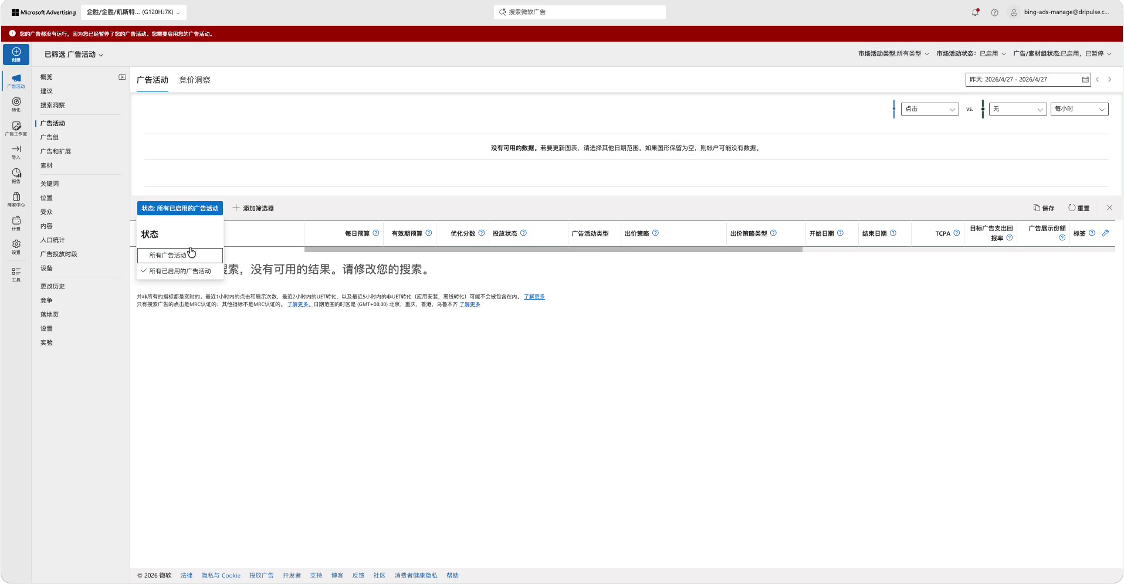
Task: Open the 转化 conversions icon
Action: (x=16, y=104)
